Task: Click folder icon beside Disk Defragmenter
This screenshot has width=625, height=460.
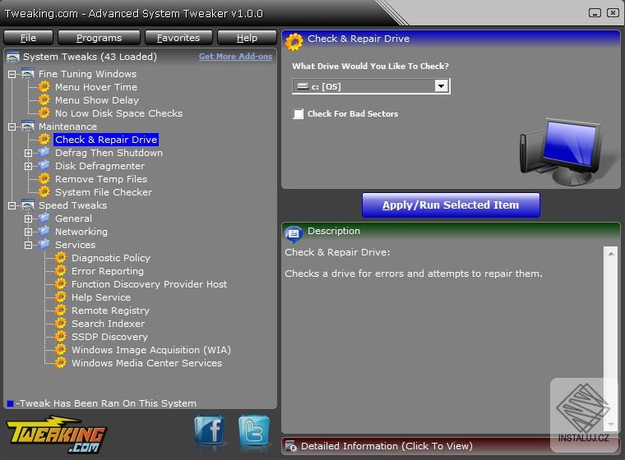Action: coord(44,165)
